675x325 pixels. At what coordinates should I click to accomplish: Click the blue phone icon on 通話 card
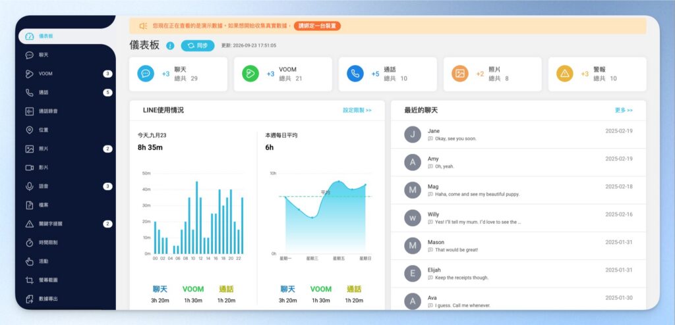point(355,74)
